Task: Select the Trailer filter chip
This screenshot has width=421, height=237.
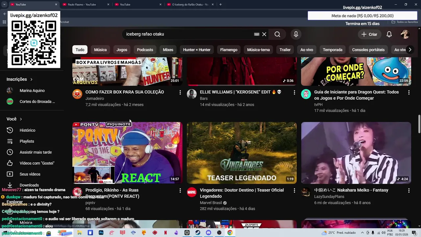Action: [285, 50]
